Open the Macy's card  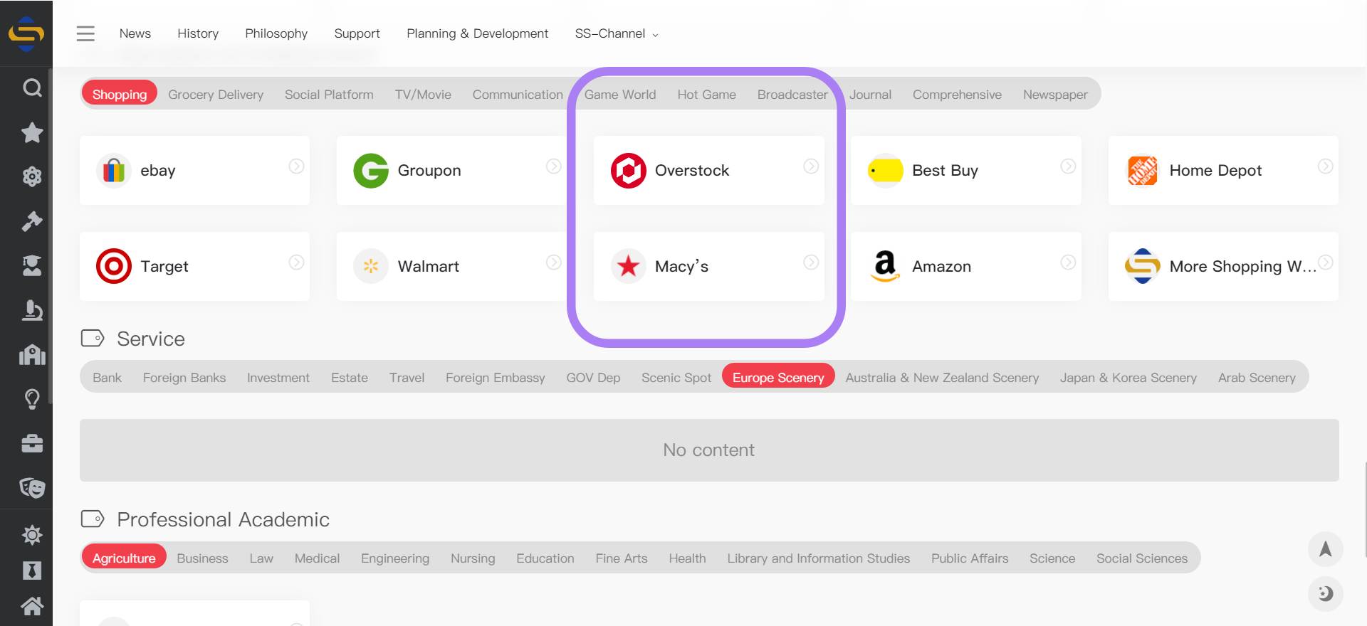pos(708,266)
